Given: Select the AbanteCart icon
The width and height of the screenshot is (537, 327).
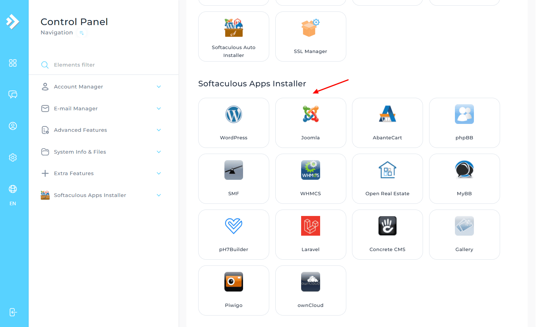Looking at the screenshot, I should tap(388, 114).
